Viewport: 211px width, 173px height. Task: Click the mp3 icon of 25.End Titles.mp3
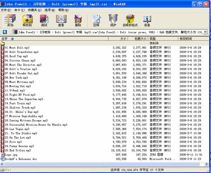click(x=2, y=150)
